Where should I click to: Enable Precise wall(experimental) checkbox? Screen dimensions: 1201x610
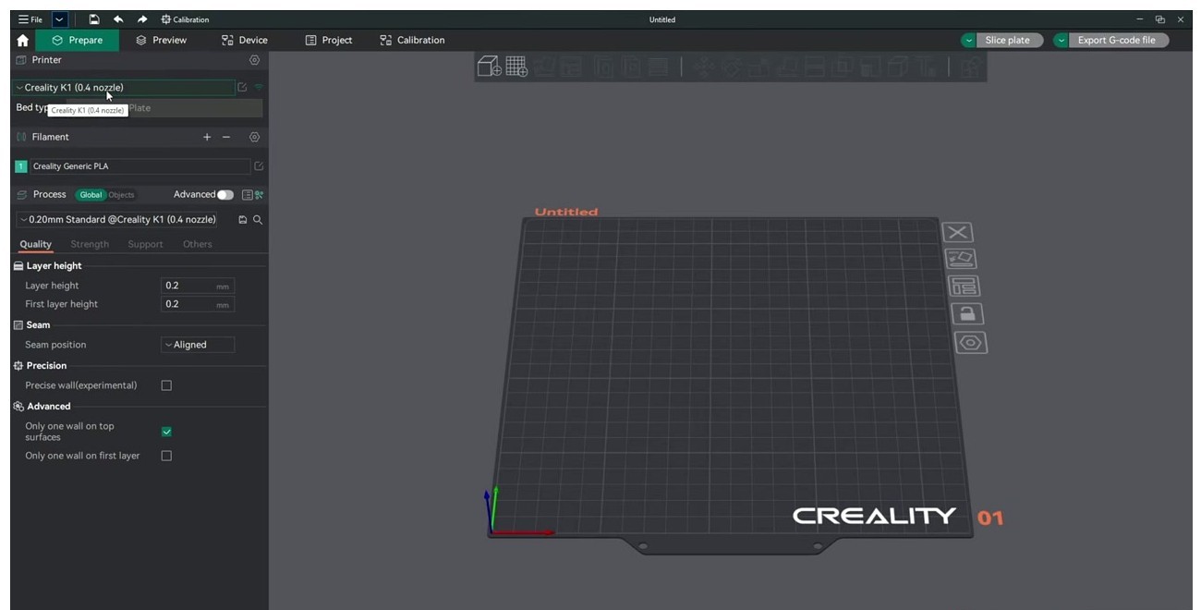(x=166, y=385)
